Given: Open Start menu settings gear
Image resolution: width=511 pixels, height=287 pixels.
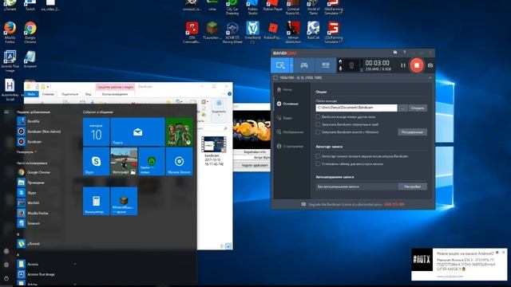Looking at the screenshot, I should pos(6,265).
